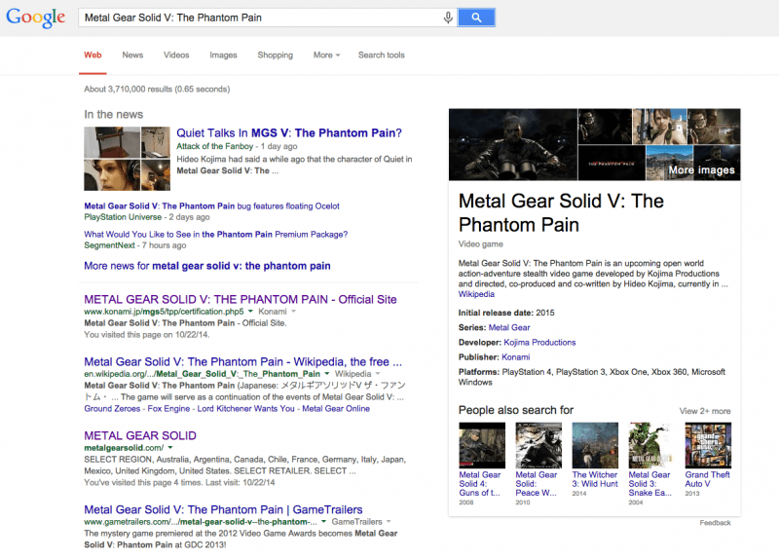Open the Kojima Productions developer link
Image resolution: width=779 pixels, height=558 pixels.
click(539, 343)
